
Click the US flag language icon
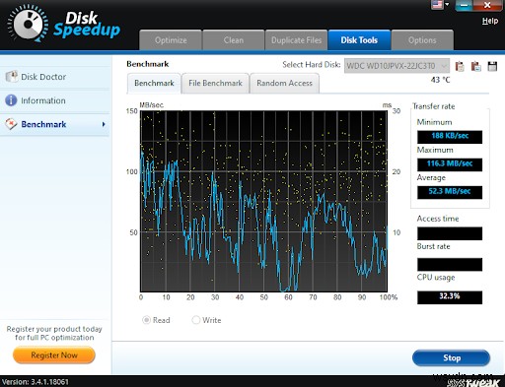(x=438, y=5)
